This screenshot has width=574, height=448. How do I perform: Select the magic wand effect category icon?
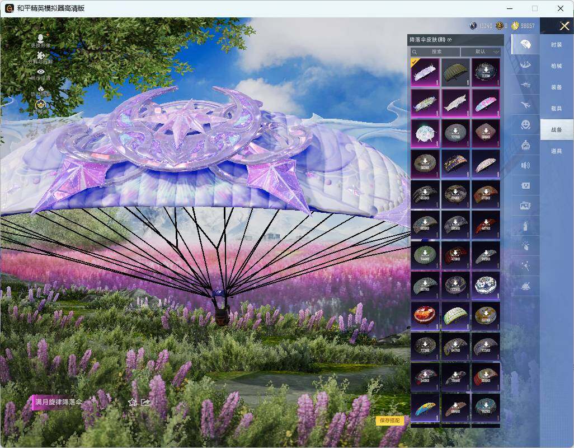[526, 266]
